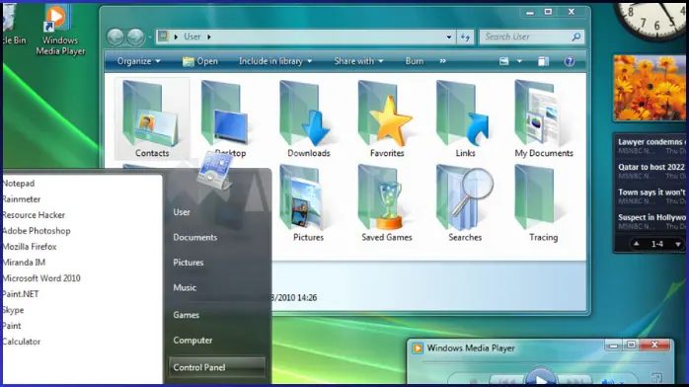The height and width of the screenshot is (387, 689).
Task: Click the Windows Media Player title icon
Action: click(418, 348)
